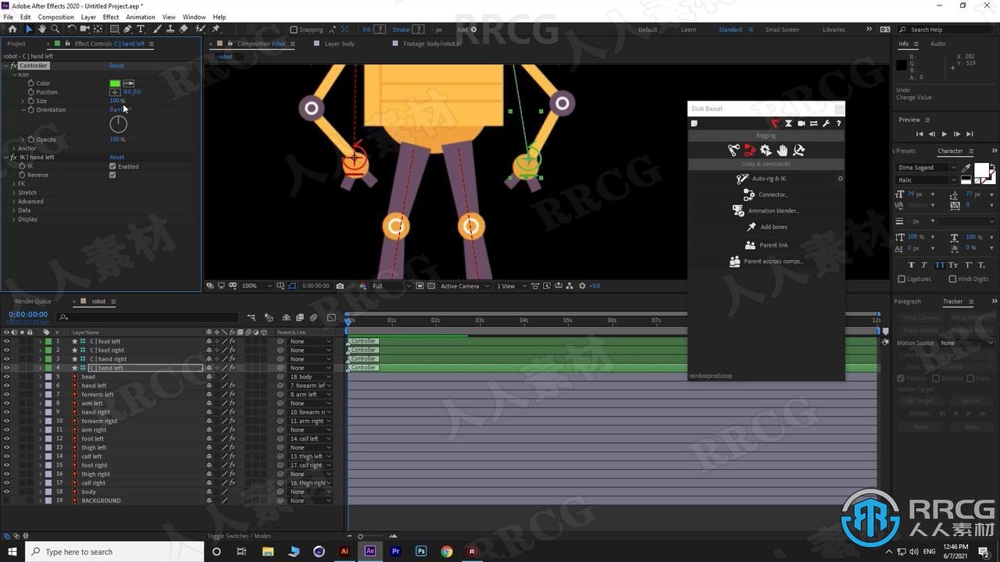Toggle the Reverse checkbox
The height and width of the screenshot is (562, 1000).
coord(112,175)
